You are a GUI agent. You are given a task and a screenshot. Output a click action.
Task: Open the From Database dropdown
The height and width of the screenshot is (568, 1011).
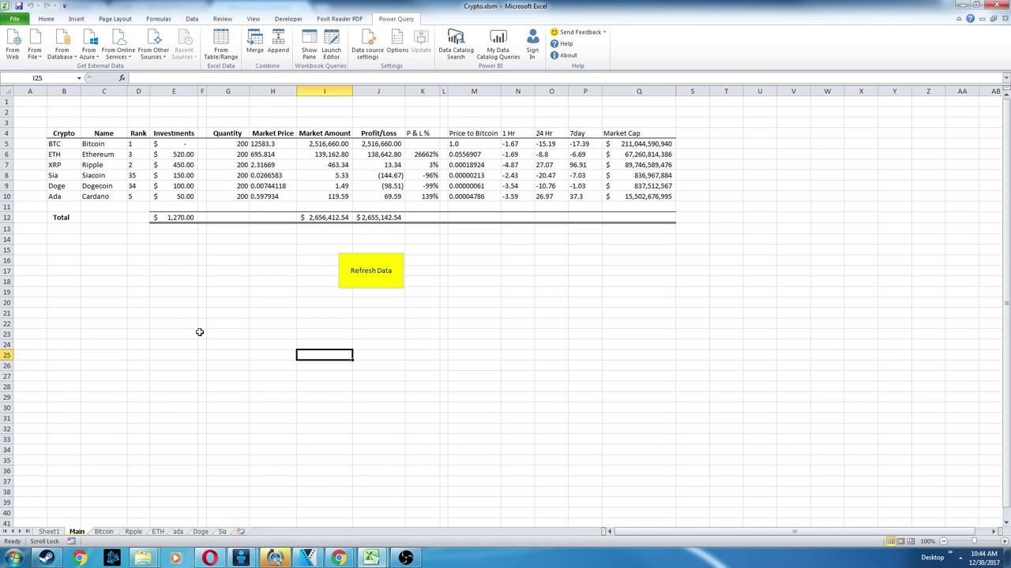coord(62,44)
